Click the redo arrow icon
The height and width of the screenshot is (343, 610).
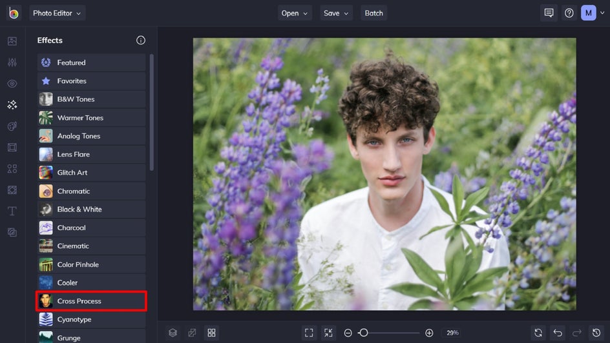(576, 333)
